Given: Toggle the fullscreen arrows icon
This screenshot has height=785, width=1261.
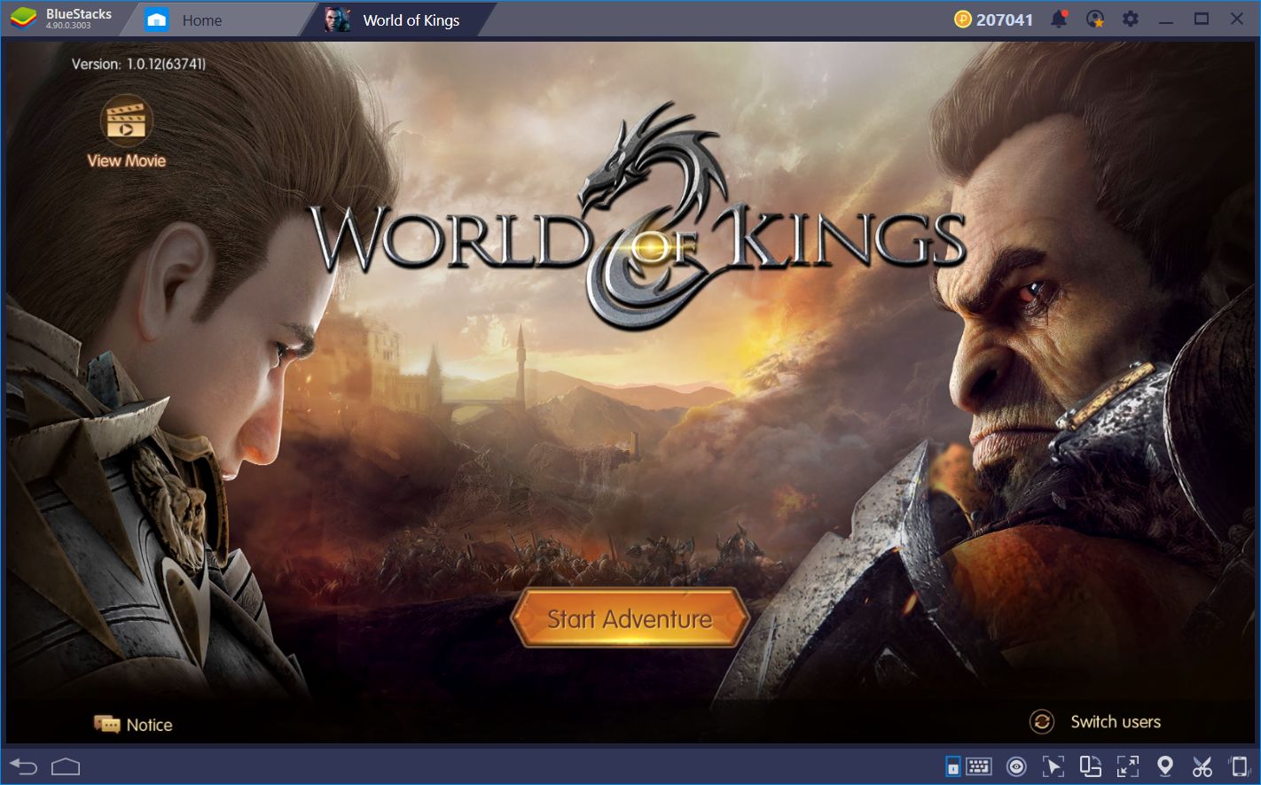Looking at the screenshot, I should 1128,766.
